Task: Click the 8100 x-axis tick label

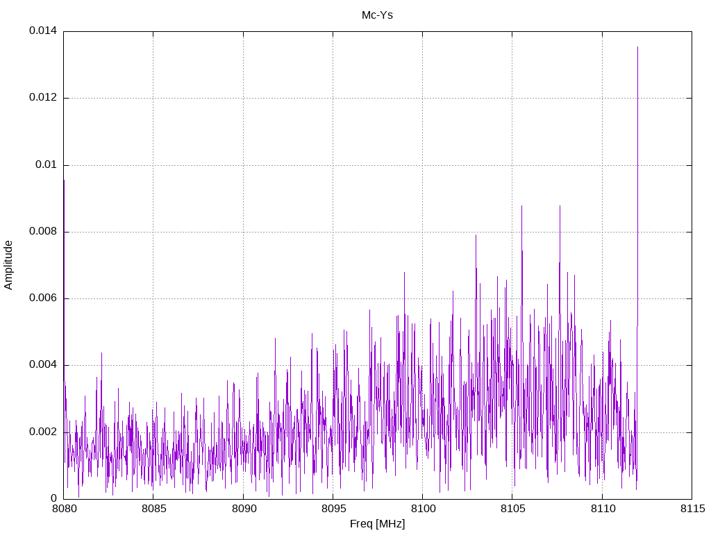Action: click(x=422, y=510)
